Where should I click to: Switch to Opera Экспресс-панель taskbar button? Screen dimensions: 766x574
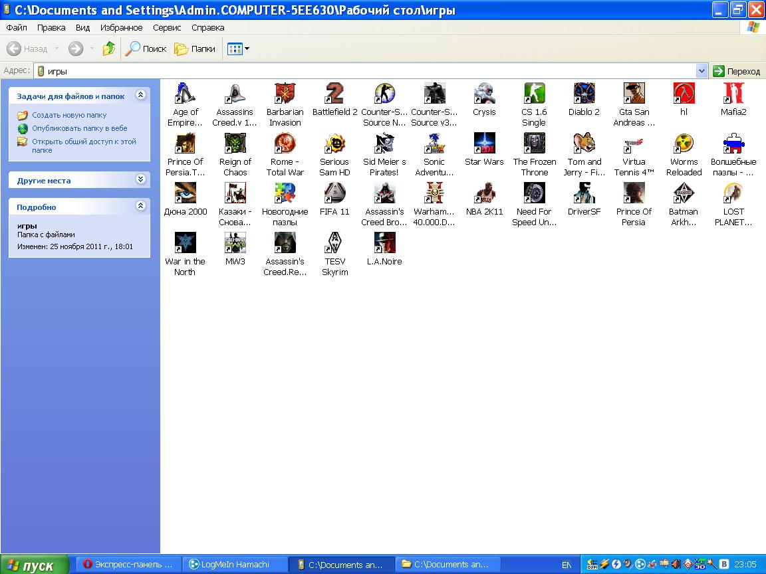[x=128, y=564]
